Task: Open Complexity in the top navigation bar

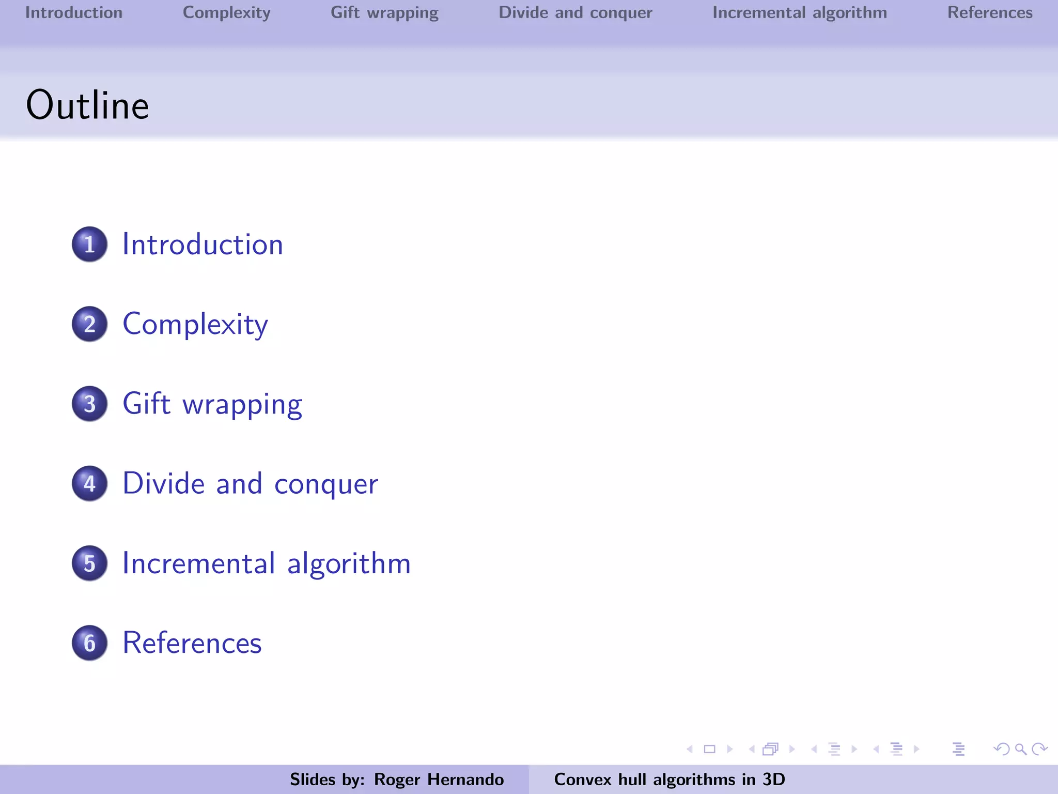Action: tap(227, 13)
